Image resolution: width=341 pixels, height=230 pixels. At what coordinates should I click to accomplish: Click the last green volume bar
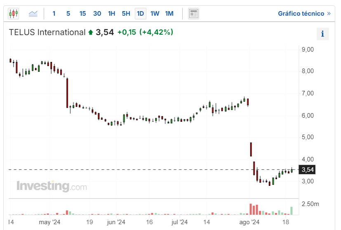point(292,211)
